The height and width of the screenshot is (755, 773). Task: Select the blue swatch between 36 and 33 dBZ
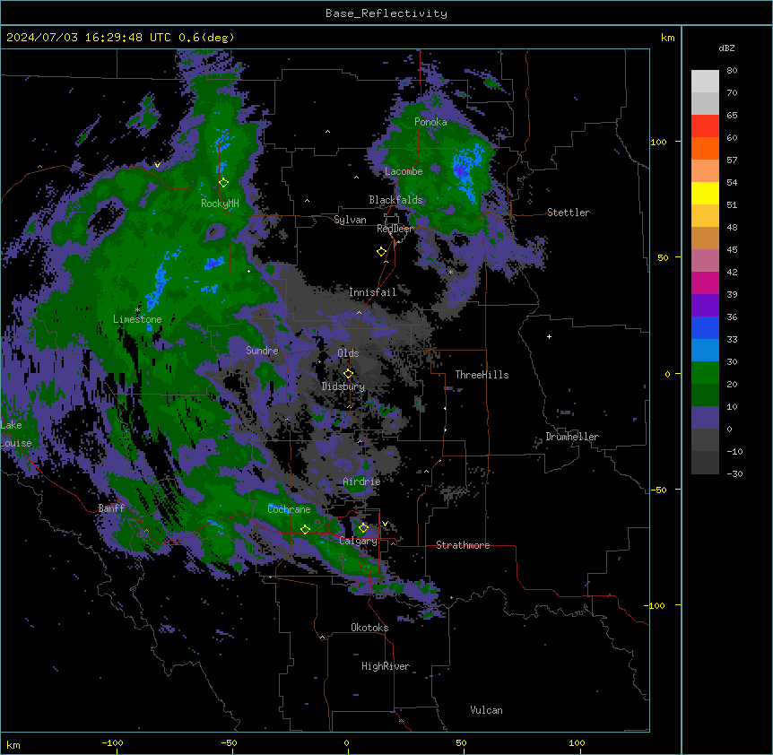(x=705, y=327)
